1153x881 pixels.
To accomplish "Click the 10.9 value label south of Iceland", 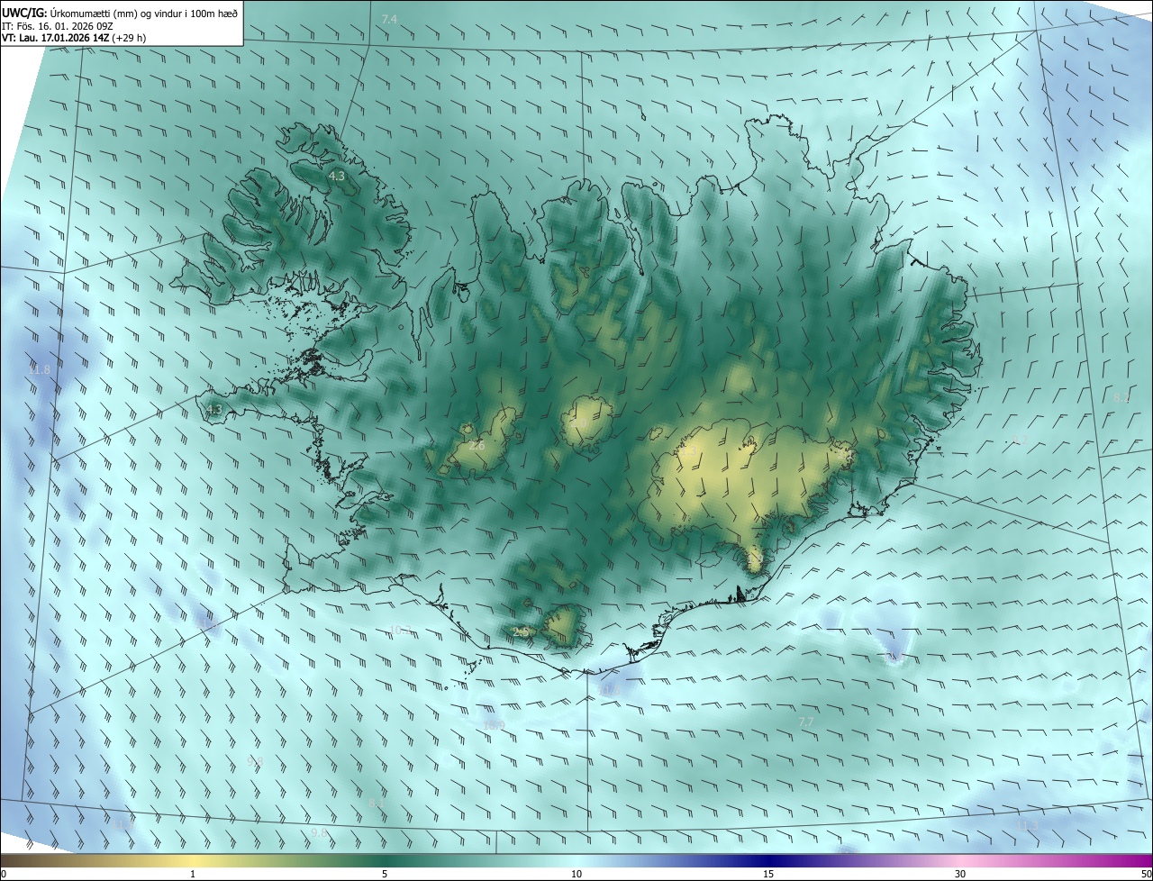I will pos(494,725).
